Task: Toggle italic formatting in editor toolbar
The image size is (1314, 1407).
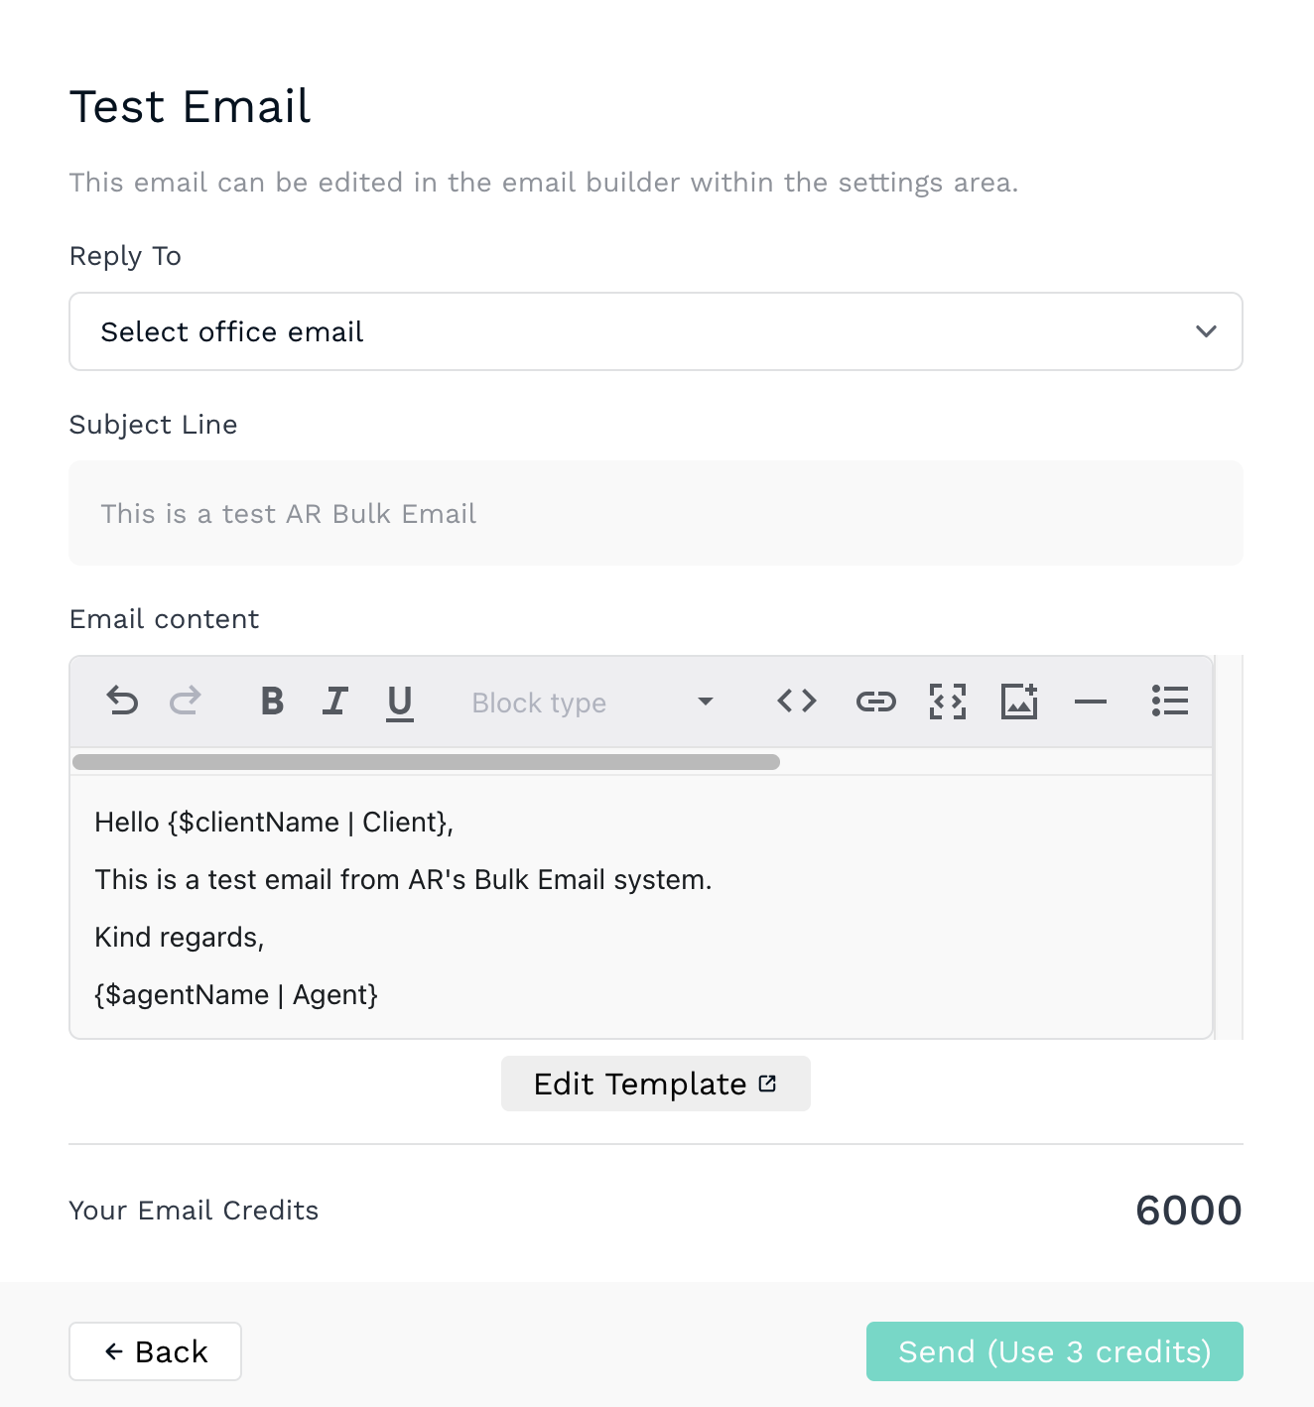Action: [x=335, y=702]
